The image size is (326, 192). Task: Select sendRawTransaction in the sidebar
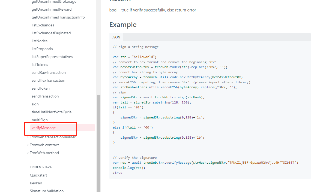[x=49, y=72]
